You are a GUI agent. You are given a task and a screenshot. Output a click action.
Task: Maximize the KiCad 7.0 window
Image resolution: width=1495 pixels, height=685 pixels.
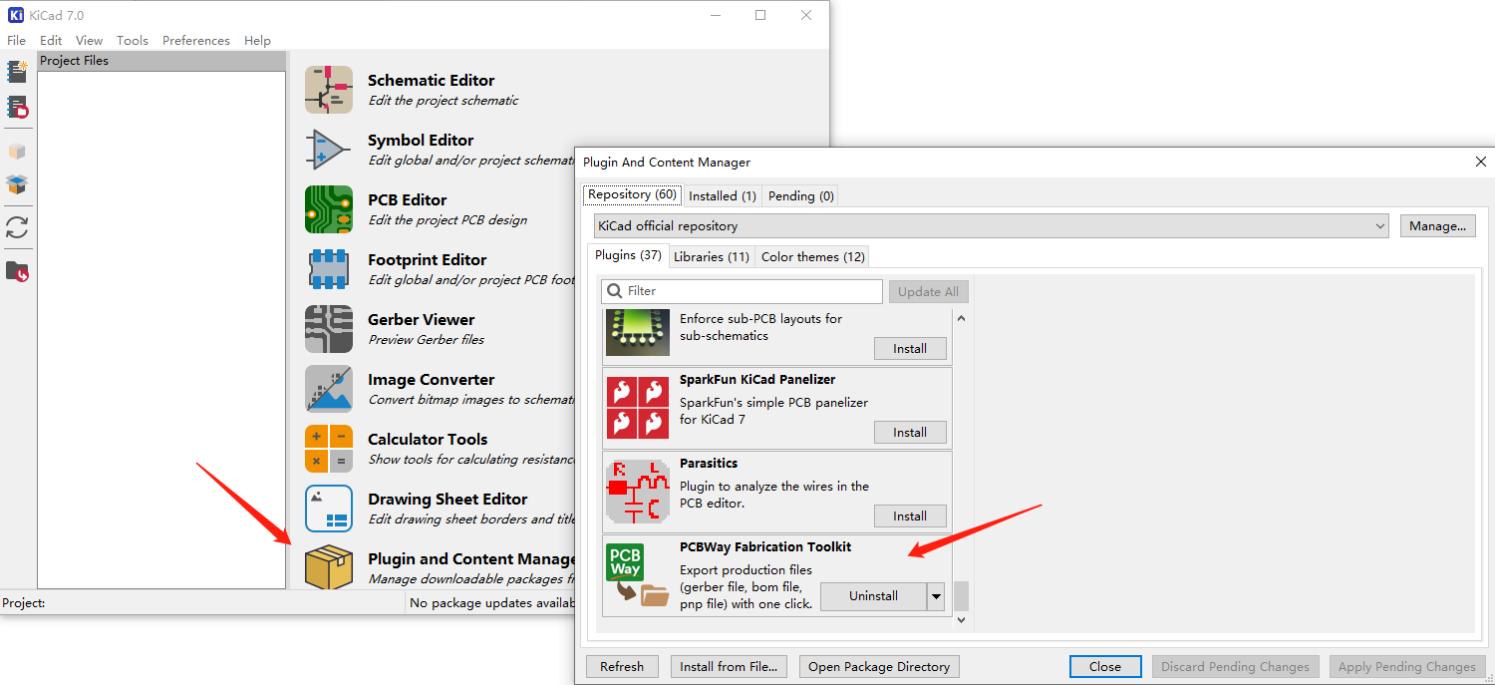tap(760, 15)
